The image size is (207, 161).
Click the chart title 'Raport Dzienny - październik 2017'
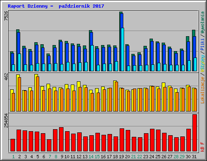pos(56,6)
